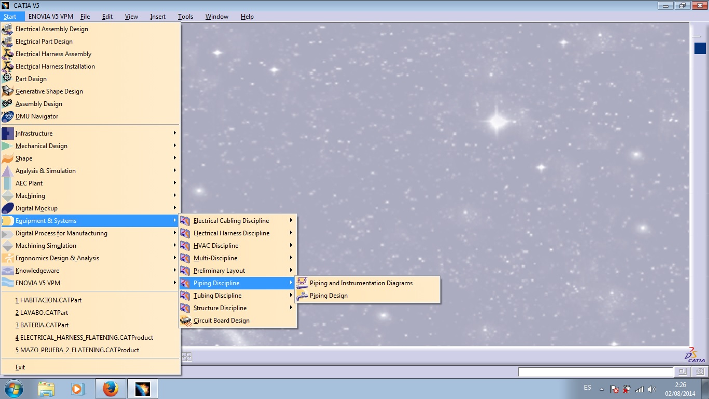This screenshot has width=709, height=399.
Task: Click the Circuit Board Design icon
Action: 185,321
